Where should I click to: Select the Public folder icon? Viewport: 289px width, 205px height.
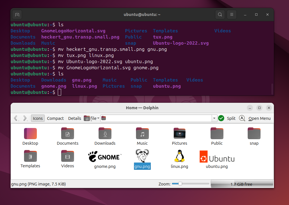[217, 134]
